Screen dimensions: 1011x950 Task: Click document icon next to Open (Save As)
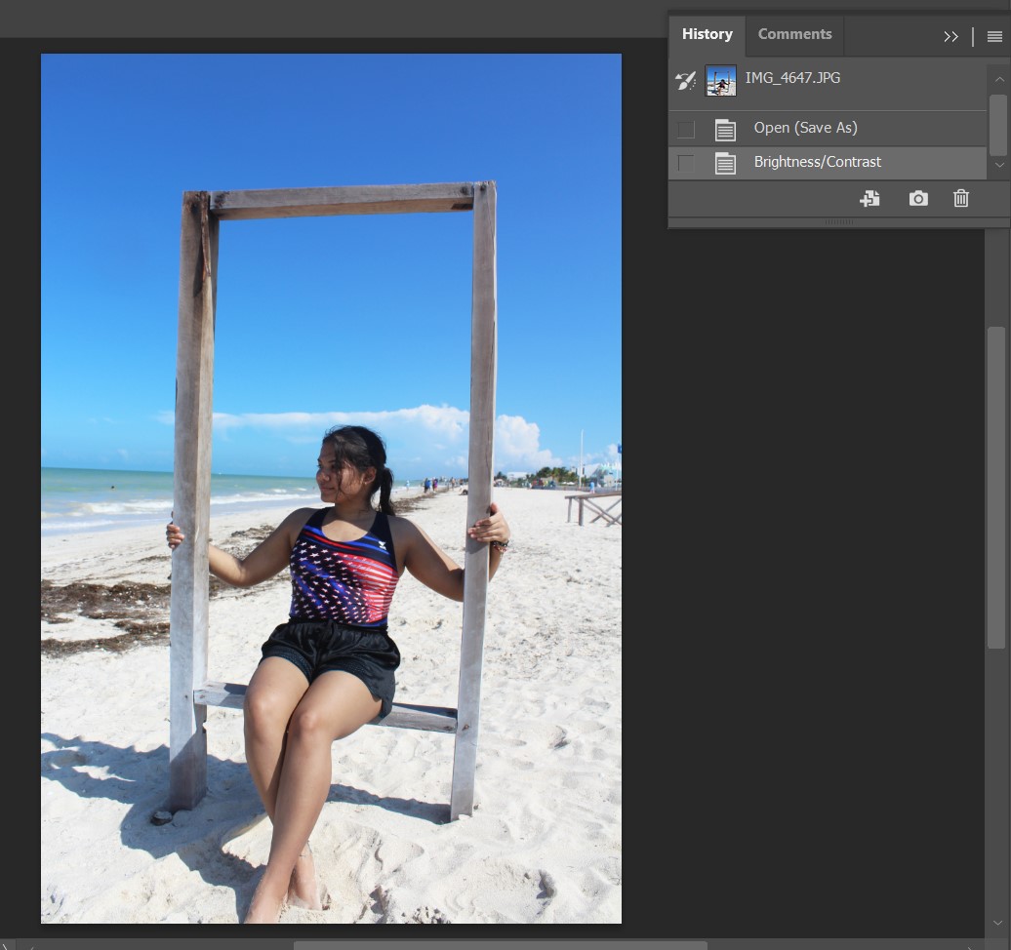click(725, 129)
